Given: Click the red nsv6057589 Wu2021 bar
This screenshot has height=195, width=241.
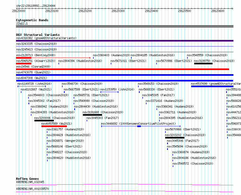Looking at the screenshot, I should pos(54,126).
